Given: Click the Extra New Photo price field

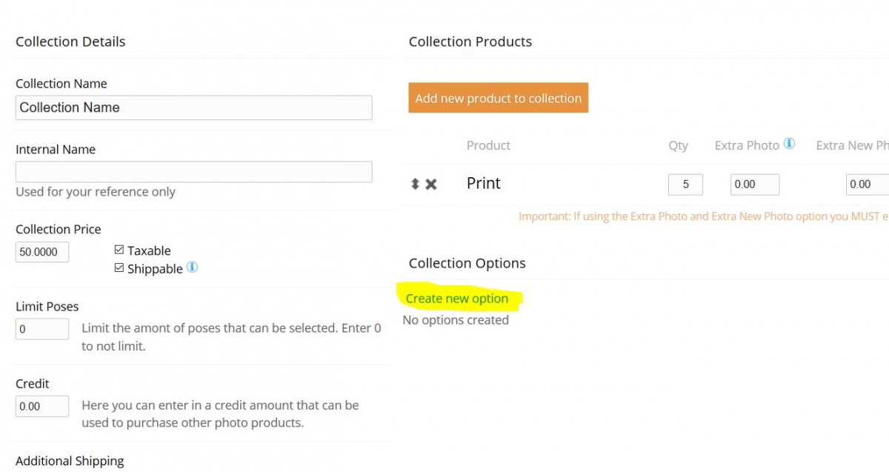Looking at the screenshot, I should click(x=868, y=185).
